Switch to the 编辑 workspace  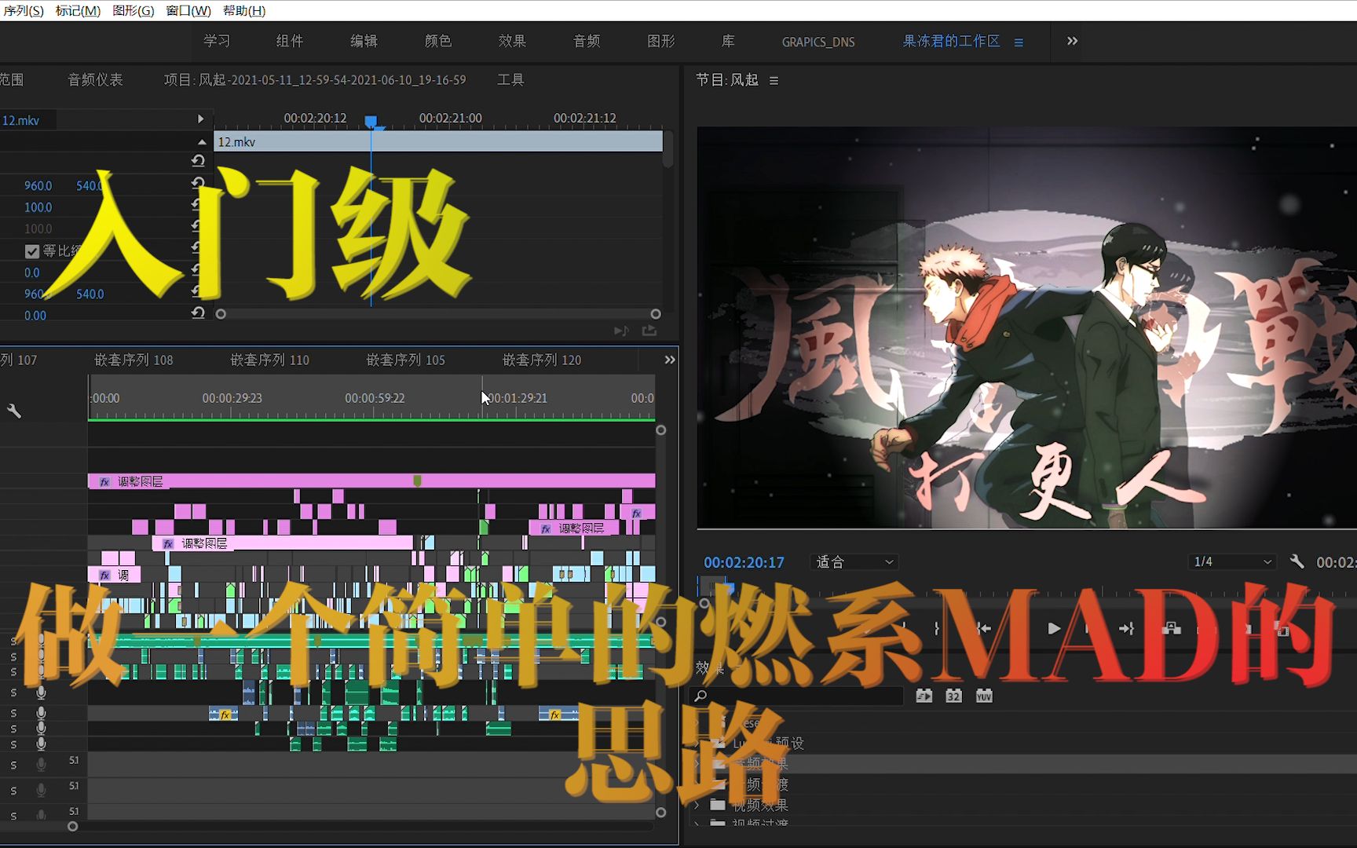click(x=364, y=41)
